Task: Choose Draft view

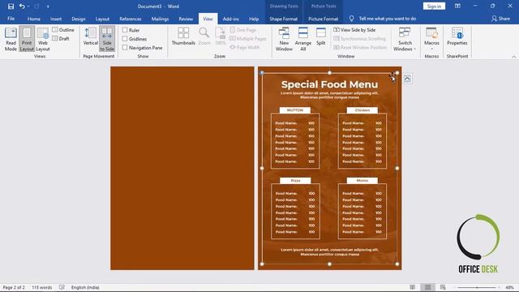Action: click(x=61, y=38)
